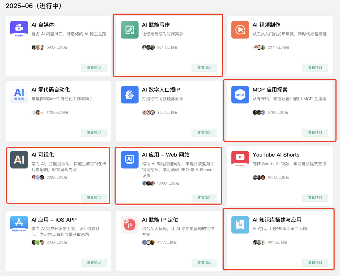Click avatars beside 209人已报名
The height and width of the screenshot is (276, 340).
pos(38,177)
